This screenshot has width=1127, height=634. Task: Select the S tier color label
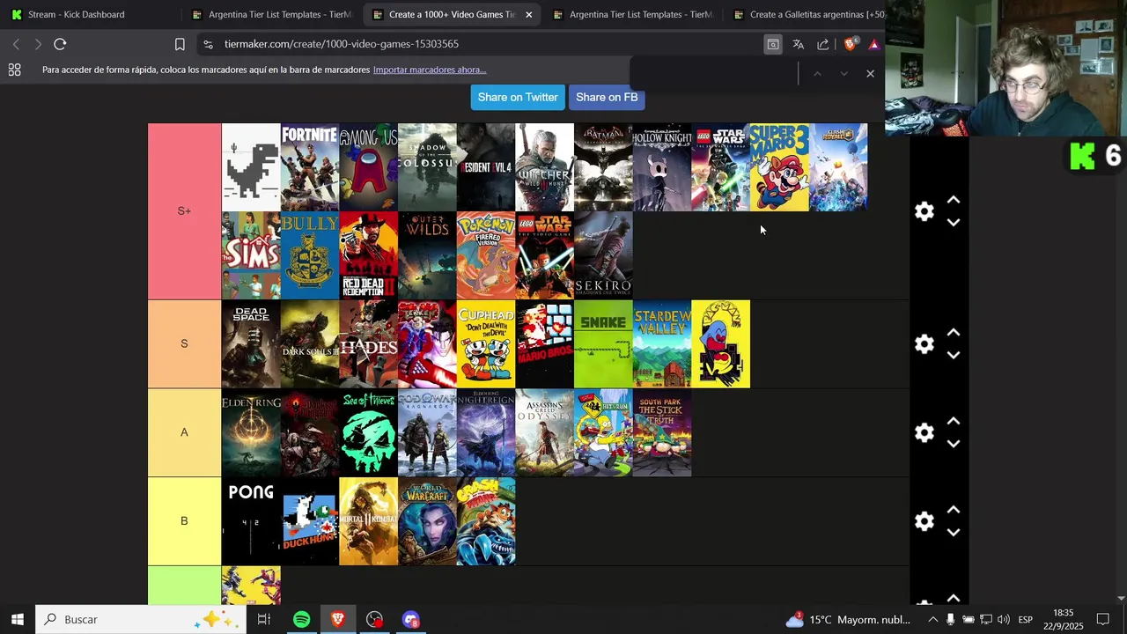click(184, 343)
